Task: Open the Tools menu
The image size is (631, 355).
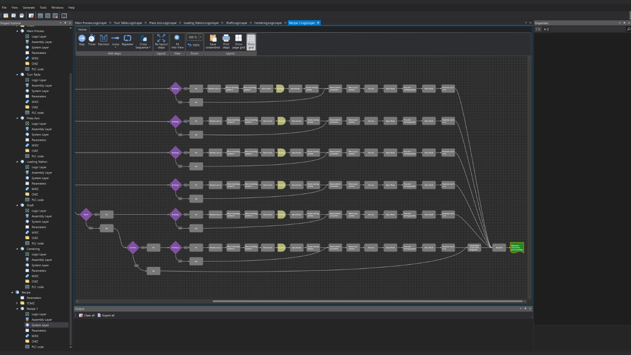Action: click(x=43, y=7)
